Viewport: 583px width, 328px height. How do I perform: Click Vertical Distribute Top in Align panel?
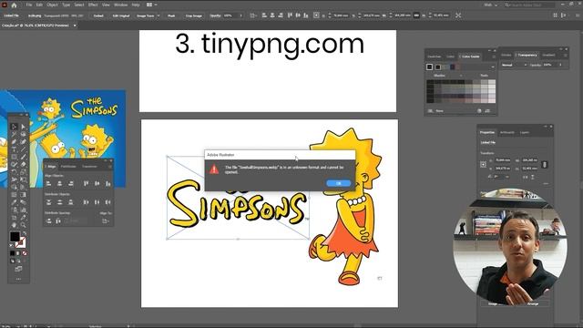(x=48, y=202)
